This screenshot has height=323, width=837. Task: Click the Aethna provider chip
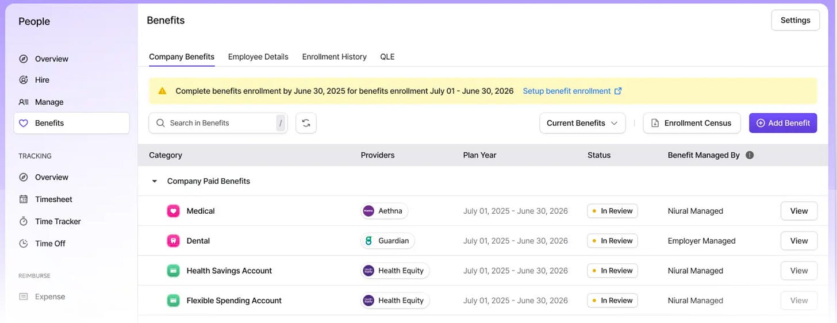point(384,211)
